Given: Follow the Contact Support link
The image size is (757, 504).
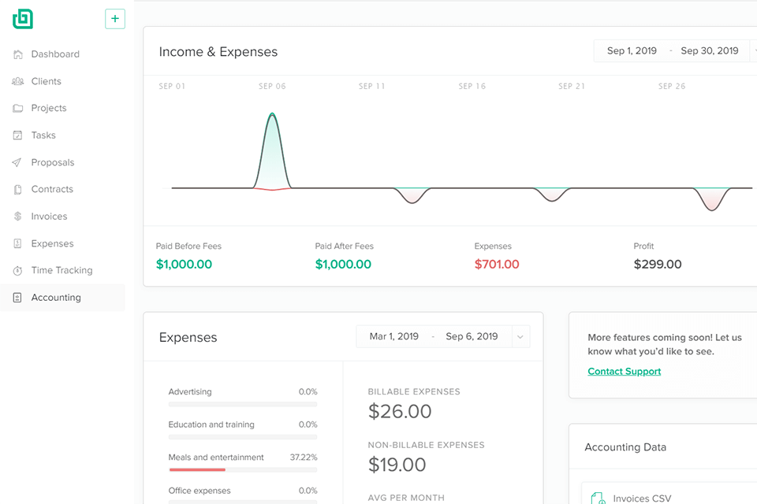Looking at the screenshot, I should (625, 372).
